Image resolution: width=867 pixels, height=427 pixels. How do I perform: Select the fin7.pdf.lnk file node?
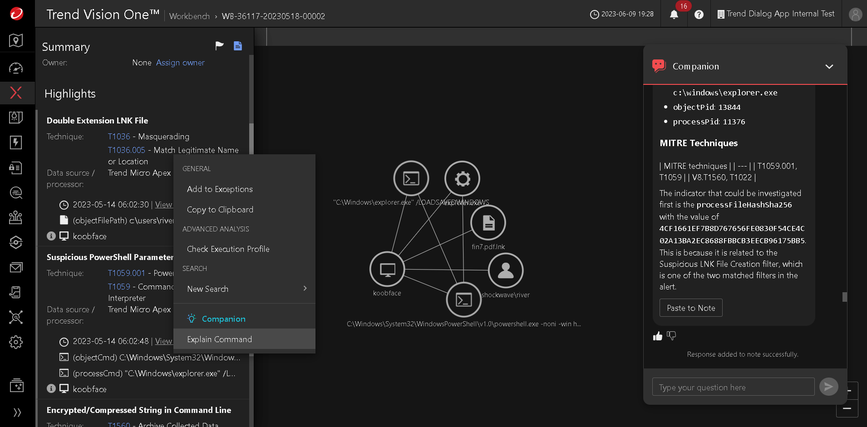pyautogui.click(x=488, y=223)
